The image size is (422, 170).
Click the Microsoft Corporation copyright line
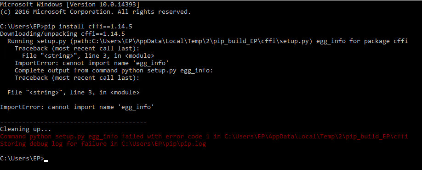coord(95,12)
